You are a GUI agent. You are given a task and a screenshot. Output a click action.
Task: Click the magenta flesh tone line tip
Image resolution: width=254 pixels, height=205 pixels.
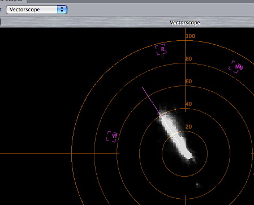point(143,88)
